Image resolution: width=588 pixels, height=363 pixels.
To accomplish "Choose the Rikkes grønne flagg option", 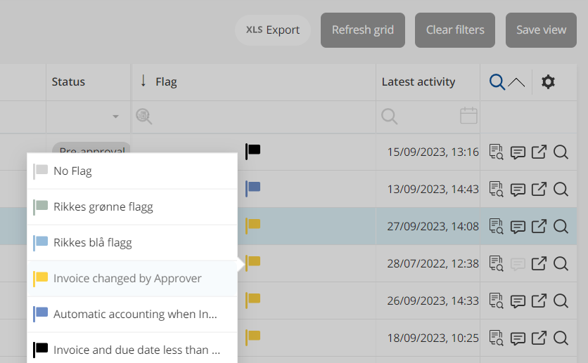I will [x=103, y=206].
